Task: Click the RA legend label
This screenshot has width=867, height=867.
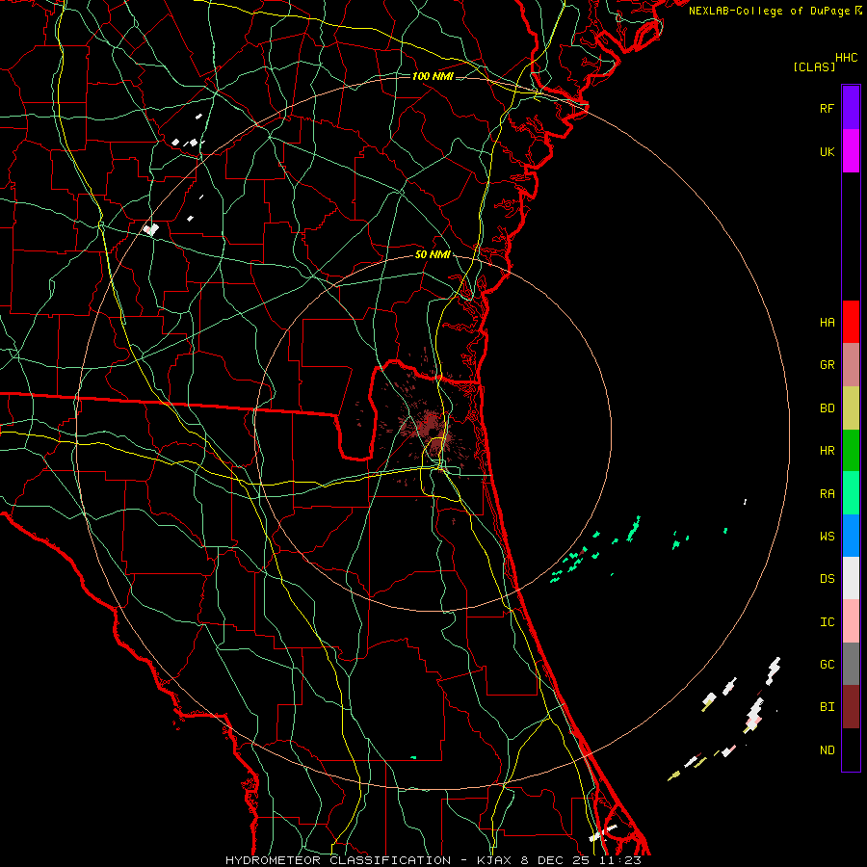Action: 827,494
